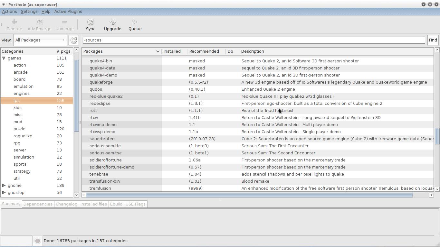Open the Help menu

(x=46, y=12)
